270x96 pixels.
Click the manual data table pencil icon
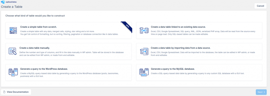[12, 51]
